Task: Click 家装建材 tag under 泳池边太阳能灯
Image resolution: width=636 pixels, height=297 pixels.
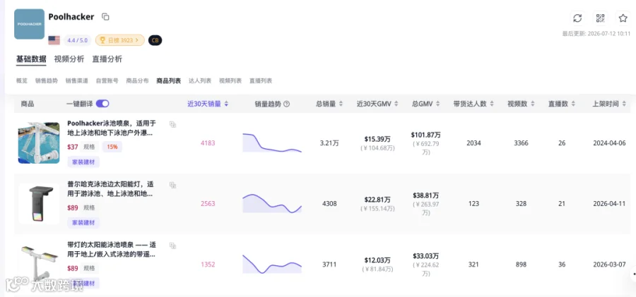Action: click(83, 222)
